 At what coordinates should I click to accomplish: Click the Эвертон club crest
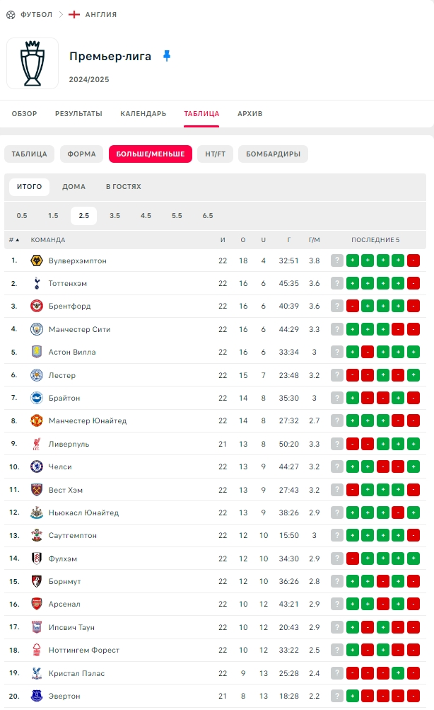pyautogui.click(x=37, y=696)
